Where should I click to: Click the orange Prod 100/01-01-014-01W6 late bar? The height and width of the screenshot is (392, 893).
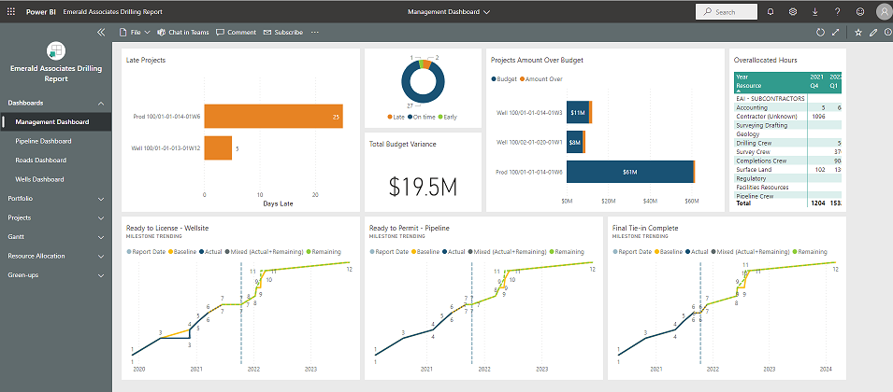point(273,117)
